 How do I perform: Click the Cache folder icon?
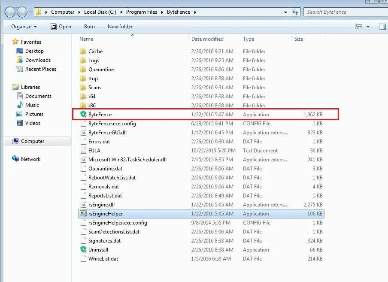pyautogui.click(x=83, y=51)
